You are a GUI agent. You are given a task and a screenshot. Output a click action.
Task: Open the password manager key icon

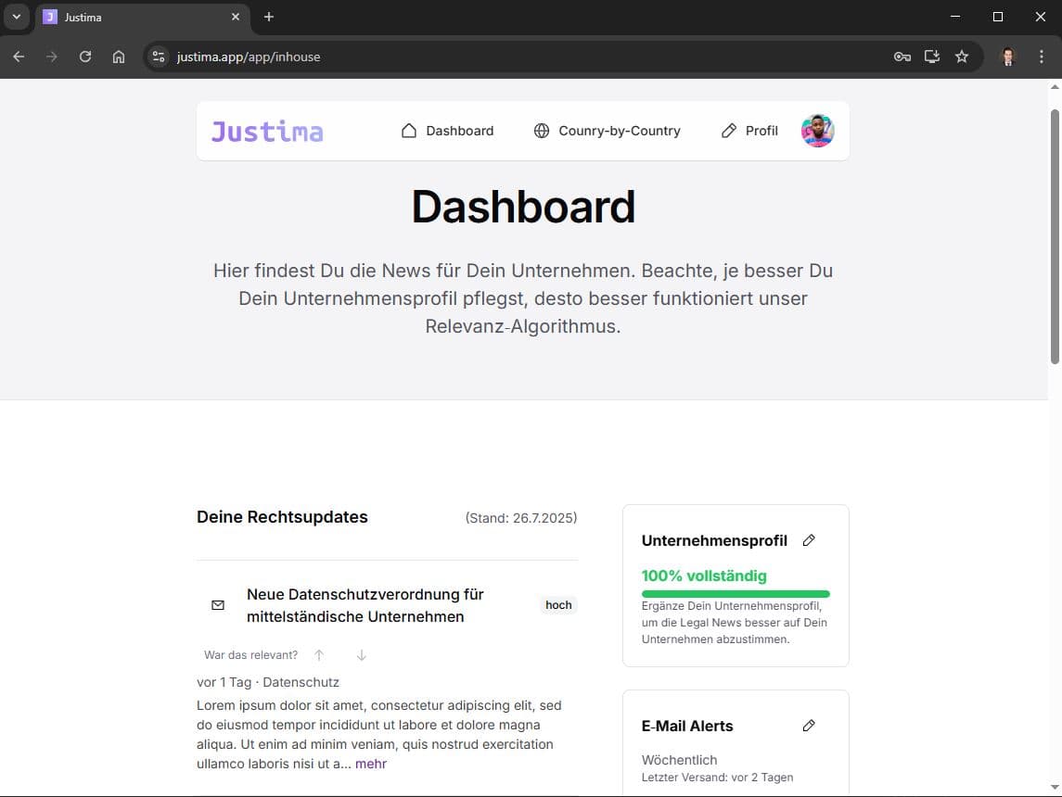click(902, 57)
